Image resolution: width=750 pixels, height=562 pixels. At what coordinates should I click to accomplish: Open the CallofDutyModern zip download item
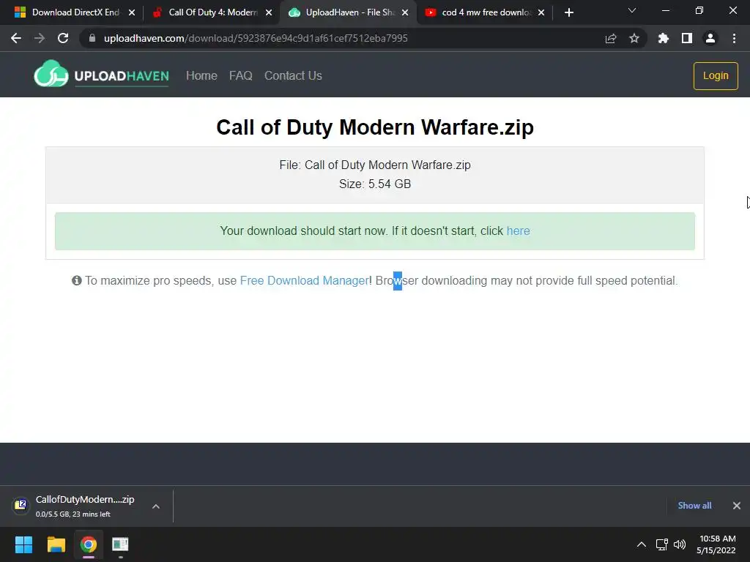coord(85,506)
